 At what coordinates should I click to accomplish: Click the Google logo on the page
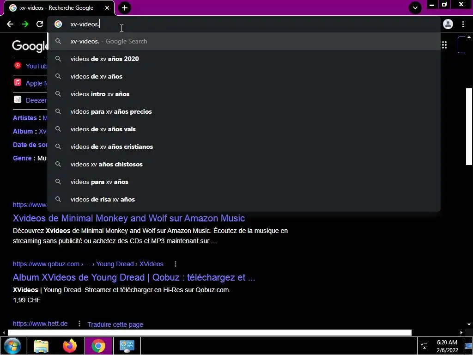click(30, 46)
